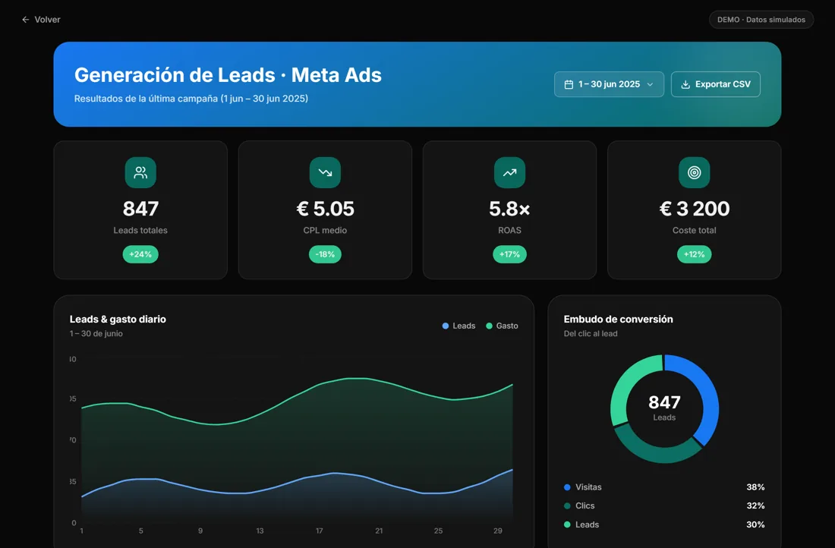Toggle the Leads series in chart legend
835x548 pixels.
coord(458,326)
